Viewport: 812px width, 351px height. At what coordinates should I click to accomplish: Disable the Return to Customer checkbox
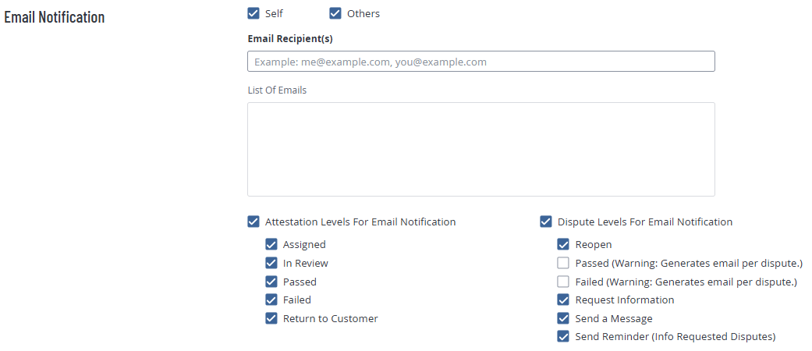point(271,318)
